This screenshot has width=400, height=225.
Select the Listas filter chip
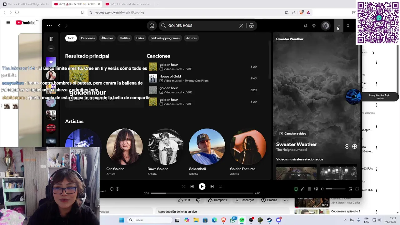tap(140, 38)
